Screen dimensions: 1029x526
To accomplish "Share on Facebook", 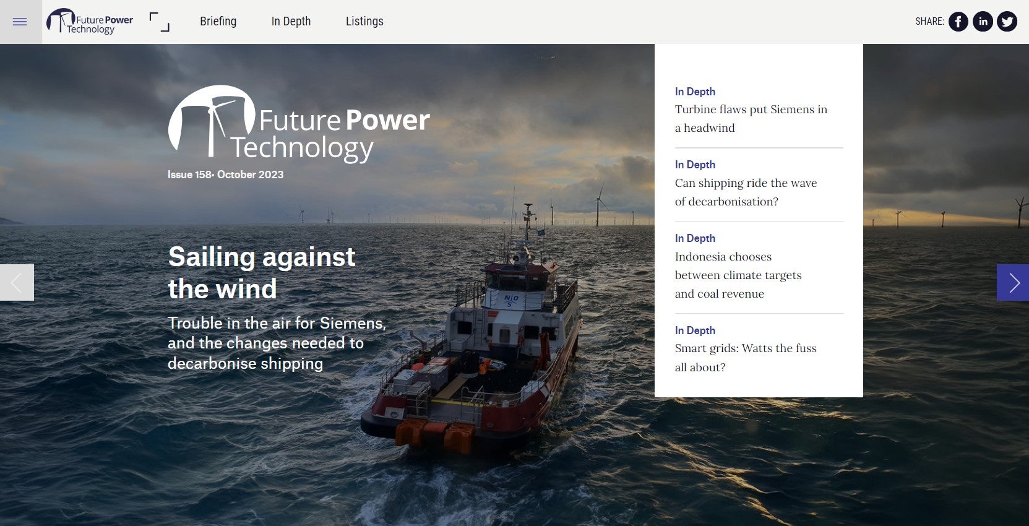I will pyautogui.click(x=958, y=22).
